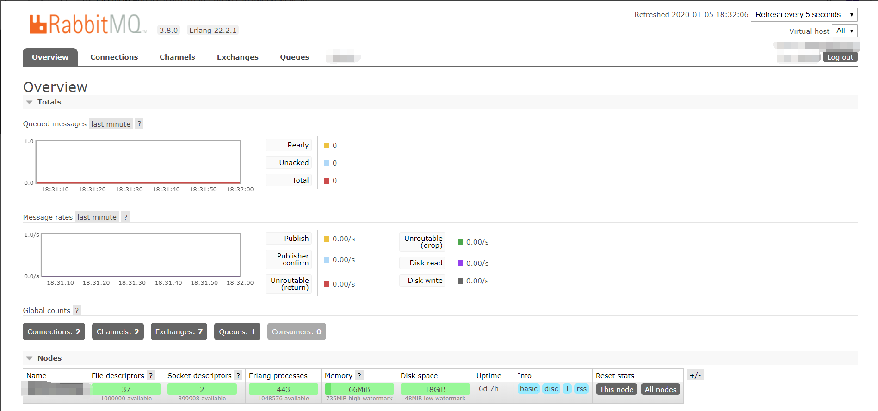Open help icon beside Queued messages
This screenshot has height=411, width=878.
tap(139, 124)
